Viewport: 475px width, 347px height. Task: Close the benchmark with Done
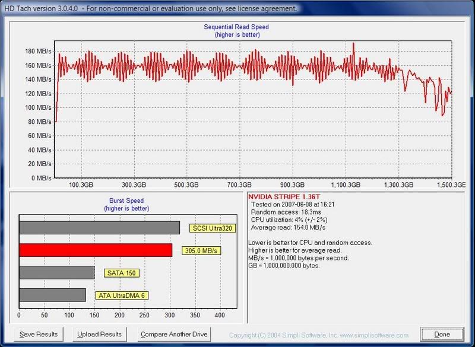pos(442,334)
